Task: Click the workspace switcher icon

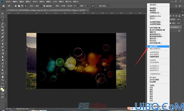Action: pos(180,6)
